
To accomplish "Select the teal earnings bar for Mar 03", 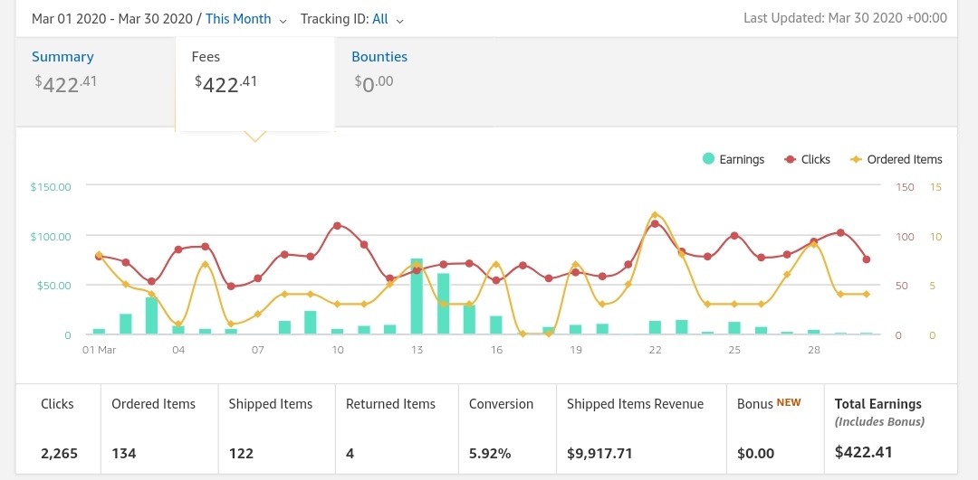I will point(152,315).
